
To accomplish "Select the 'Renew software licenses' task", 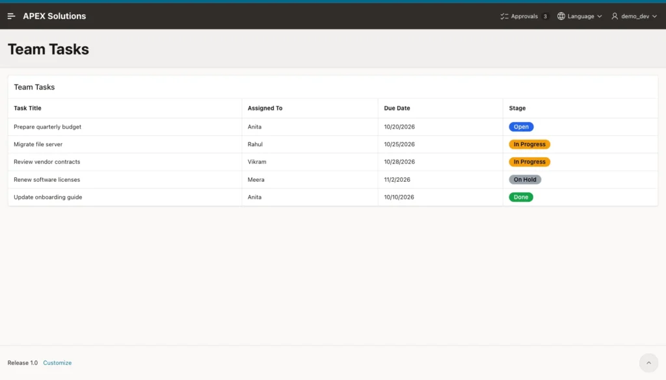I will coord(47,179).
